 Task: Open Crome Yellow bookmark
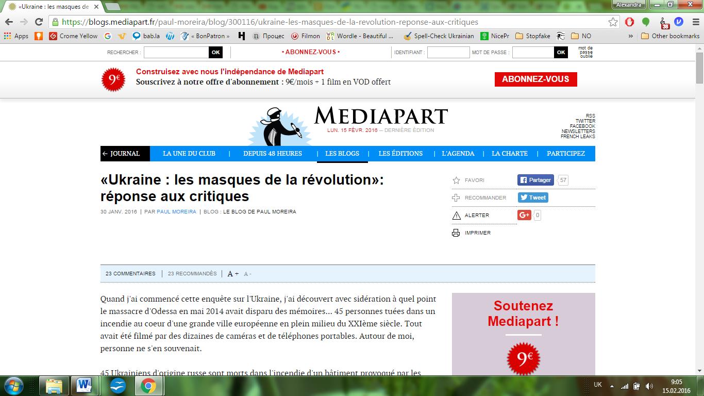tap(73, 36)
